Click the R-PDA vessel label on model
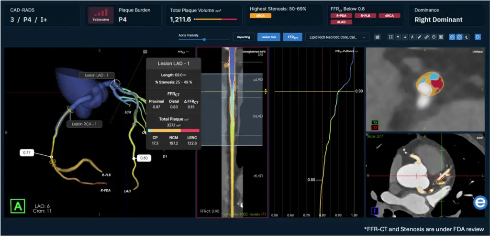490x237 pixels. 106,190
